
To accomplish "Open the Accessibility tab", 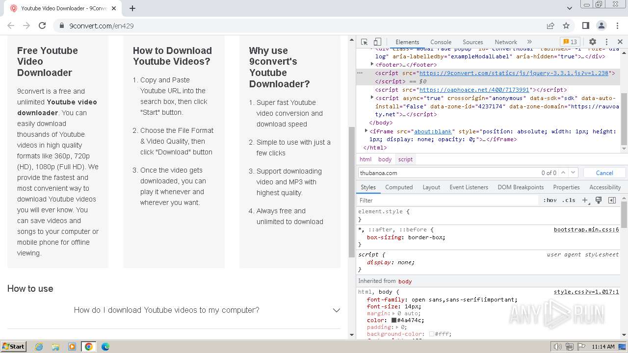I will (605, 187).
